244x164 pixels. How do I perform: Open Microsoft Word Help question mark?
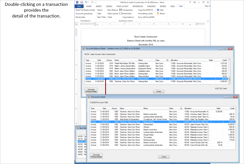190,2
